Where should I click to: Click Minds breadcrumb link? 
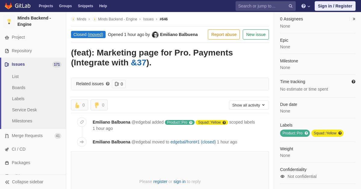pos(82,19)
